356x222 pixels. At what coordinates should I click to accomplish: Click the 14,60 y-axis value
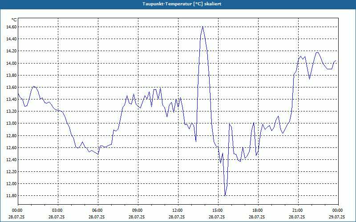pyautogui.click(x=12, y=27)
